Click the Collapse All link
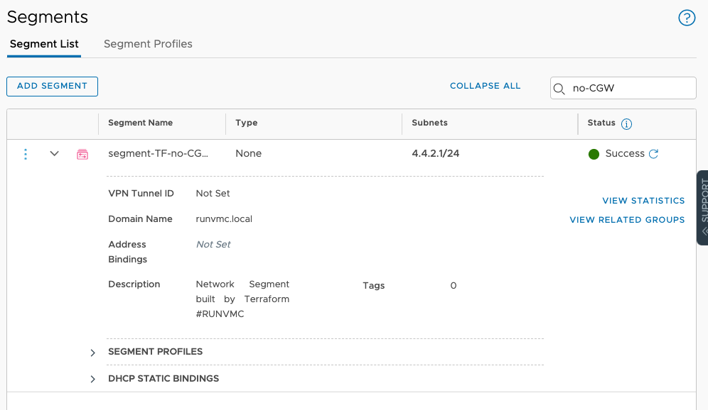Viewport: 708px width, 410px height. click(485, 86)
